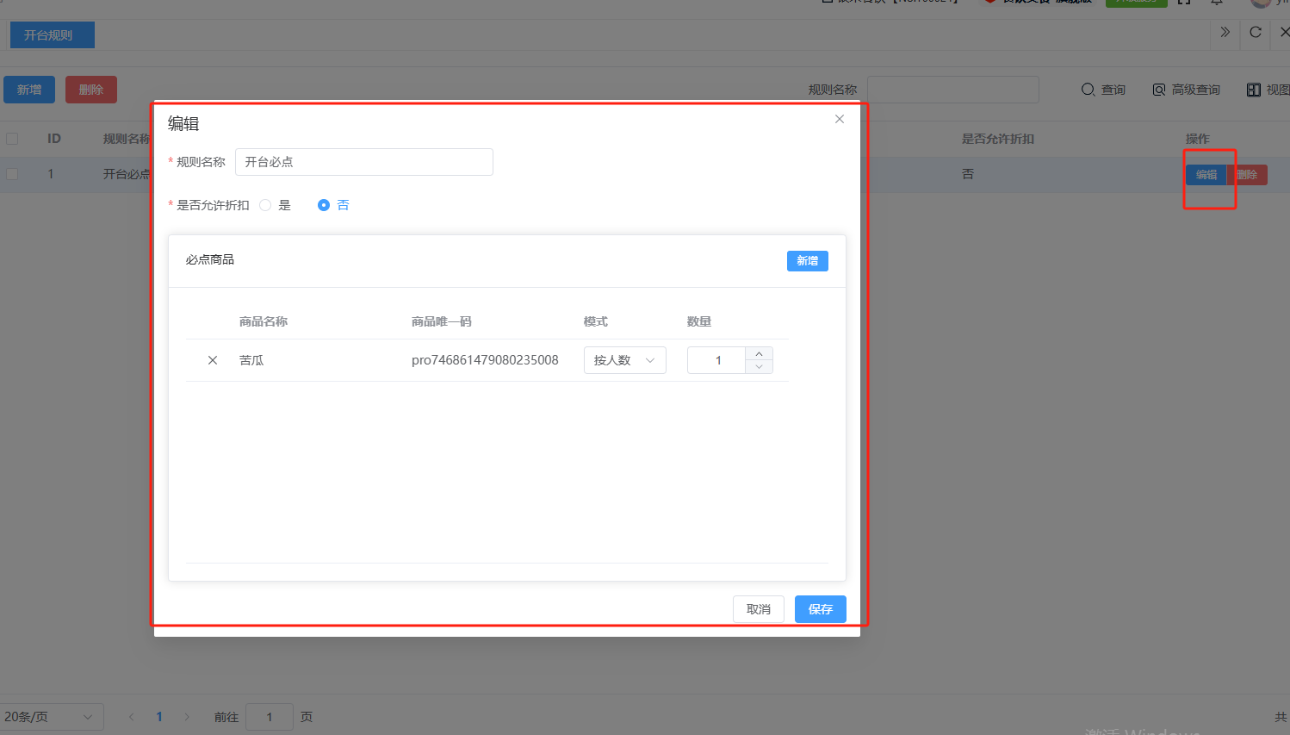
Task: Select 否 radio for 是否允许折扣
Action: pos(324,205)
